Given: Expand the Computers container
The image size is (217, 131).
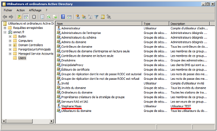Looking at the screenshot, I should [x=10, y=41].
